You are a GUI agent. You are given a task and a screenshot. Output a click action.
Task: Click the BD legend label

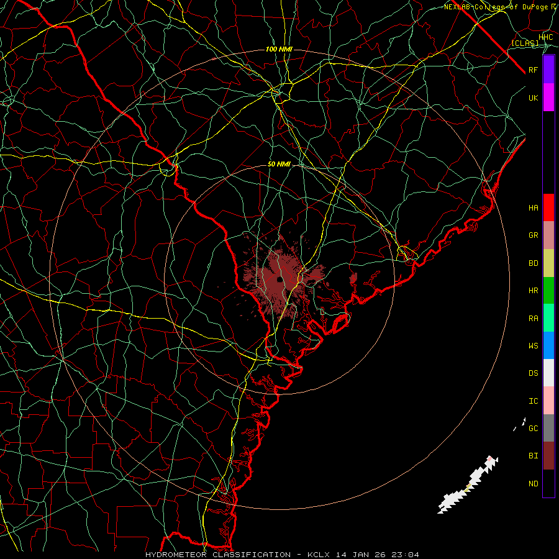coord(533,263)
